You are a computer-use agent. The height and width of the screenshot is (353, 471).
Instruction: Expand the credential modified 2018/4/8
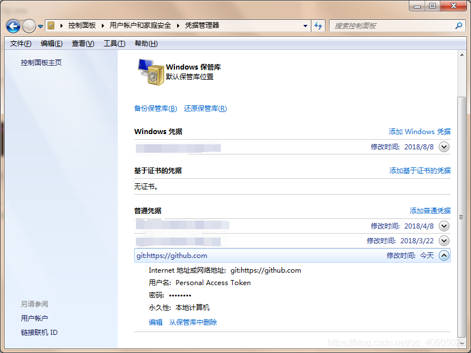tap(444, 226)
